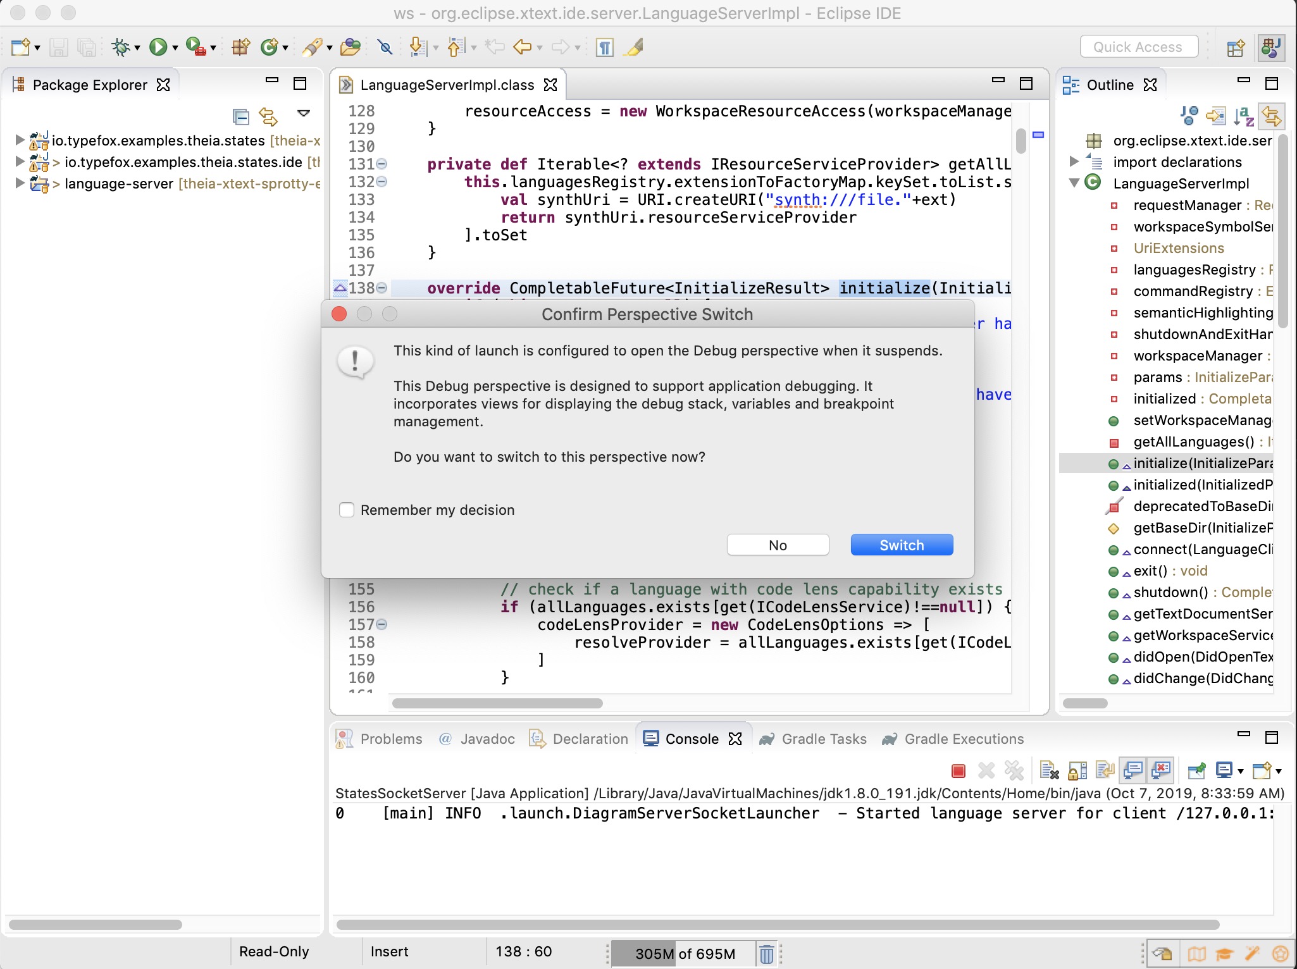Screen dimensions: 1297x969
Task: Click the editor horizontal scrollbar
Action: 497,703
